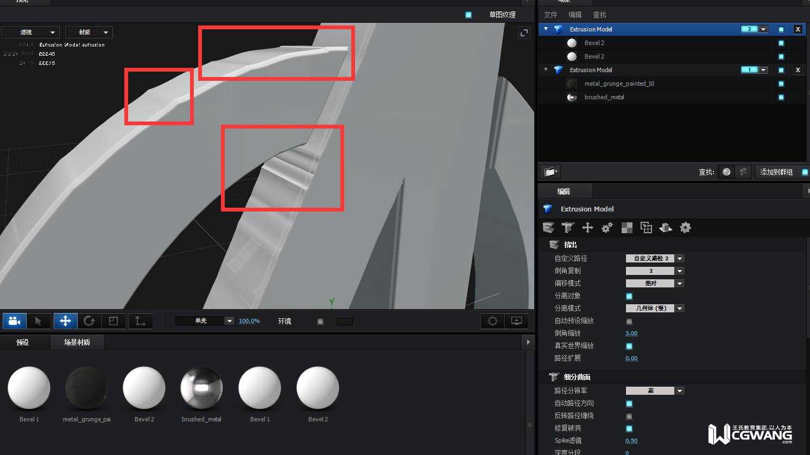The image size is (810, 455).
Task: Open the tessellation icon in edit toolbar
Action: point(568,228)
